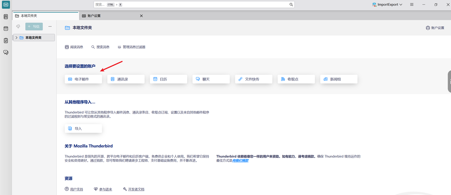Click 搜索消息
This screenshot has width=451, height=195.
click(100, 47)
